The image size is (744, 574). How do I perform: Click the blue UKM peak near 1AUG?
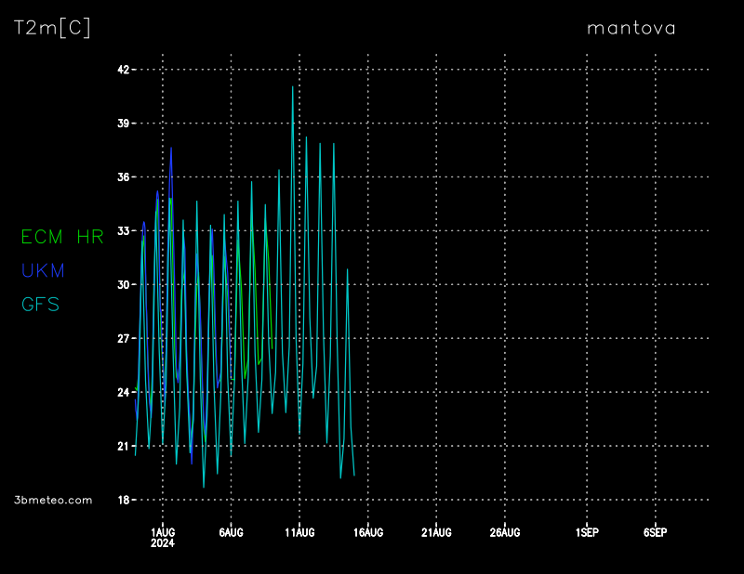pos(171,149)
